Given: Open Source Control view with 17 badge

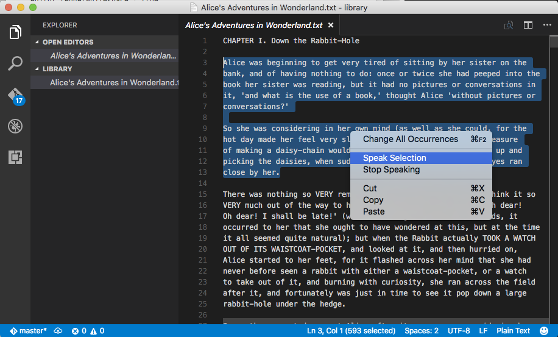Looking at the screenshot, I should (15, 96).
